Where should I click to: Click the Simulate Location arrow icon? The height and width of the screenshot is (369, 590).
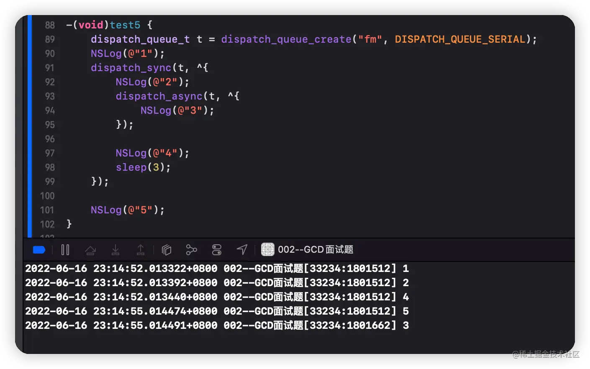(x=242, y=250)
